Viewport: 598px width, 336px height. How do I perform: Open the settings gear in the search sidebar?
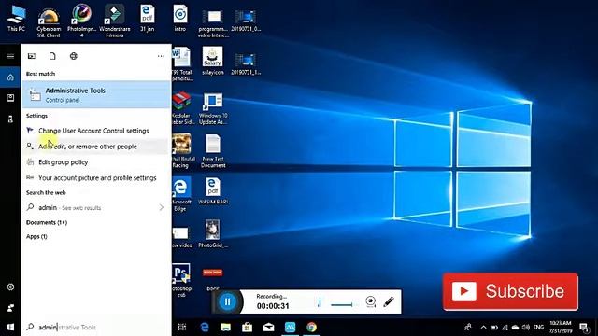tap(10, 287)
